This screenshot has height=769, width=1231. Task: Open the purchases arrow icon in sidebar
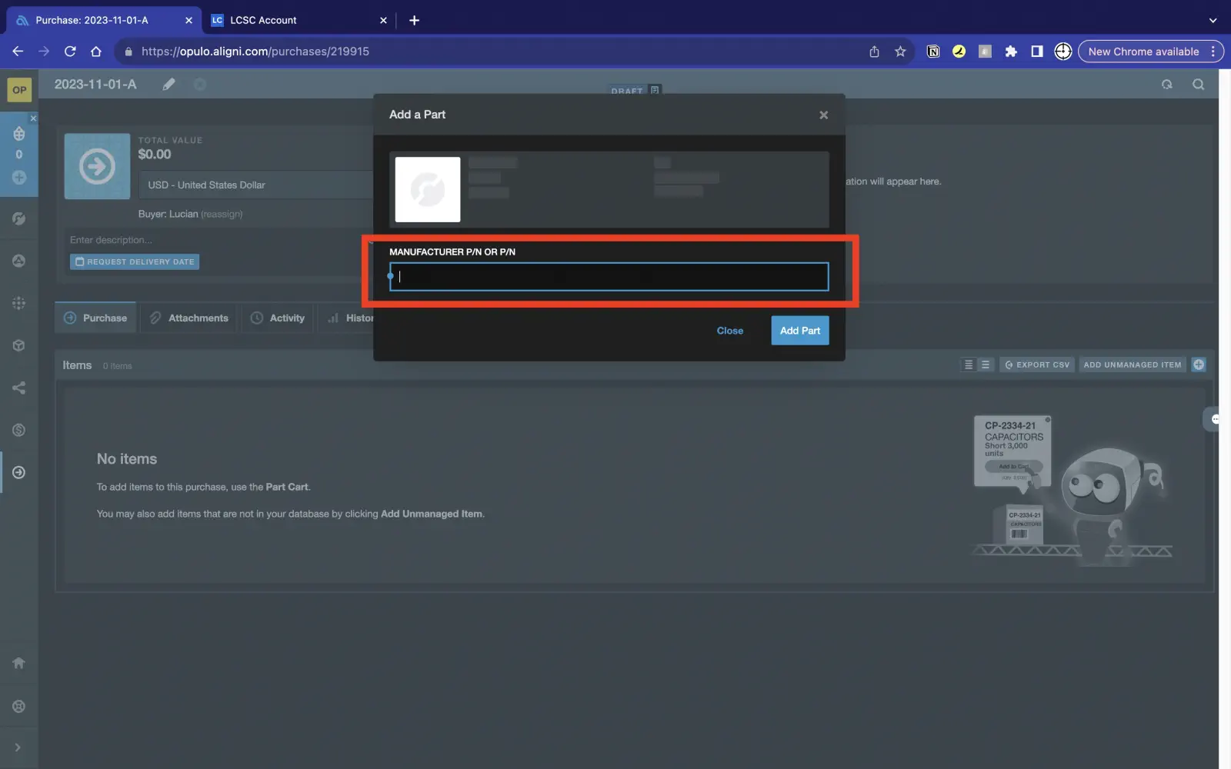pos(19,472)
